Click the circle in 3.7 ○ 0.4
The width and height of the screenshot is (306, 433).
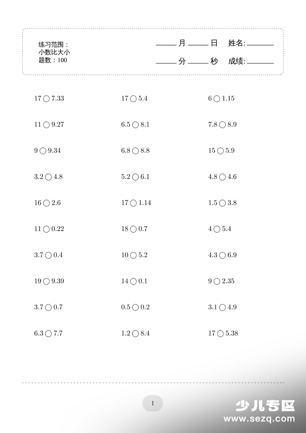48,255
